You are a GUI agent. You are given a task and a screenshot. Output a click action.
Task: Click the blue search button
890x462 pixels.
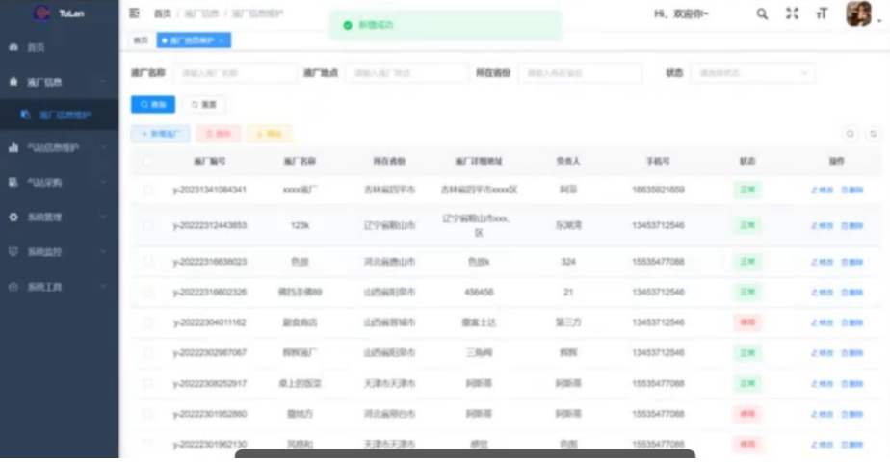click(x=153, y=104)
